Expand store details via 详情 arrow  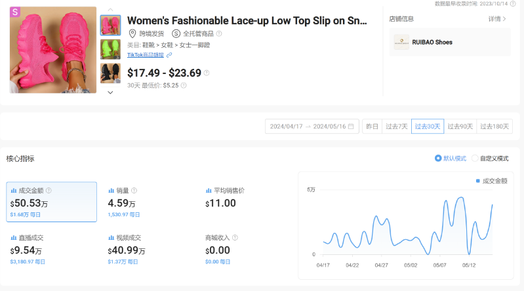pyautogui.click(x=498, y=19)
